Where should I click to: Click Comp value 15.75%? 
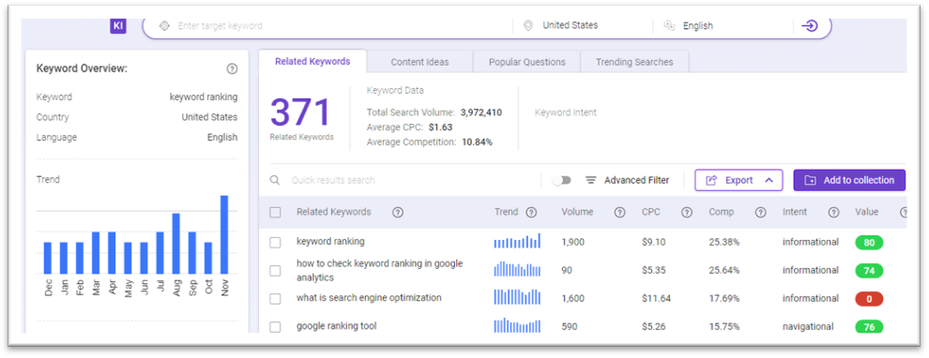click(x=724, y=326)
